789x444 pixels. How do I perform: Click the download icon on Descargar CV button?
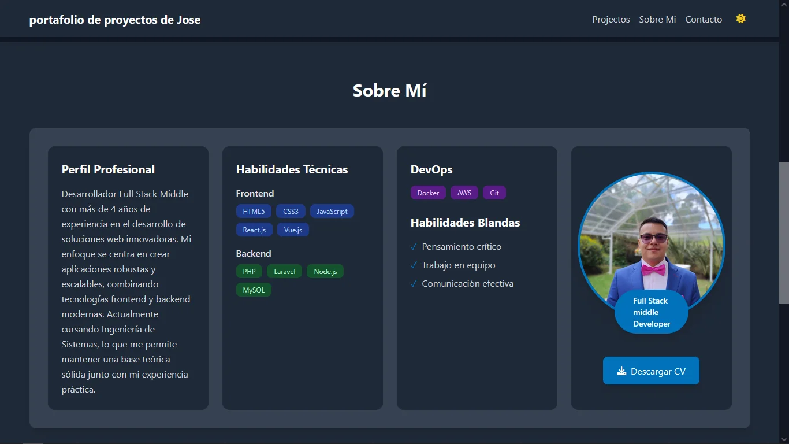(622, 370)
